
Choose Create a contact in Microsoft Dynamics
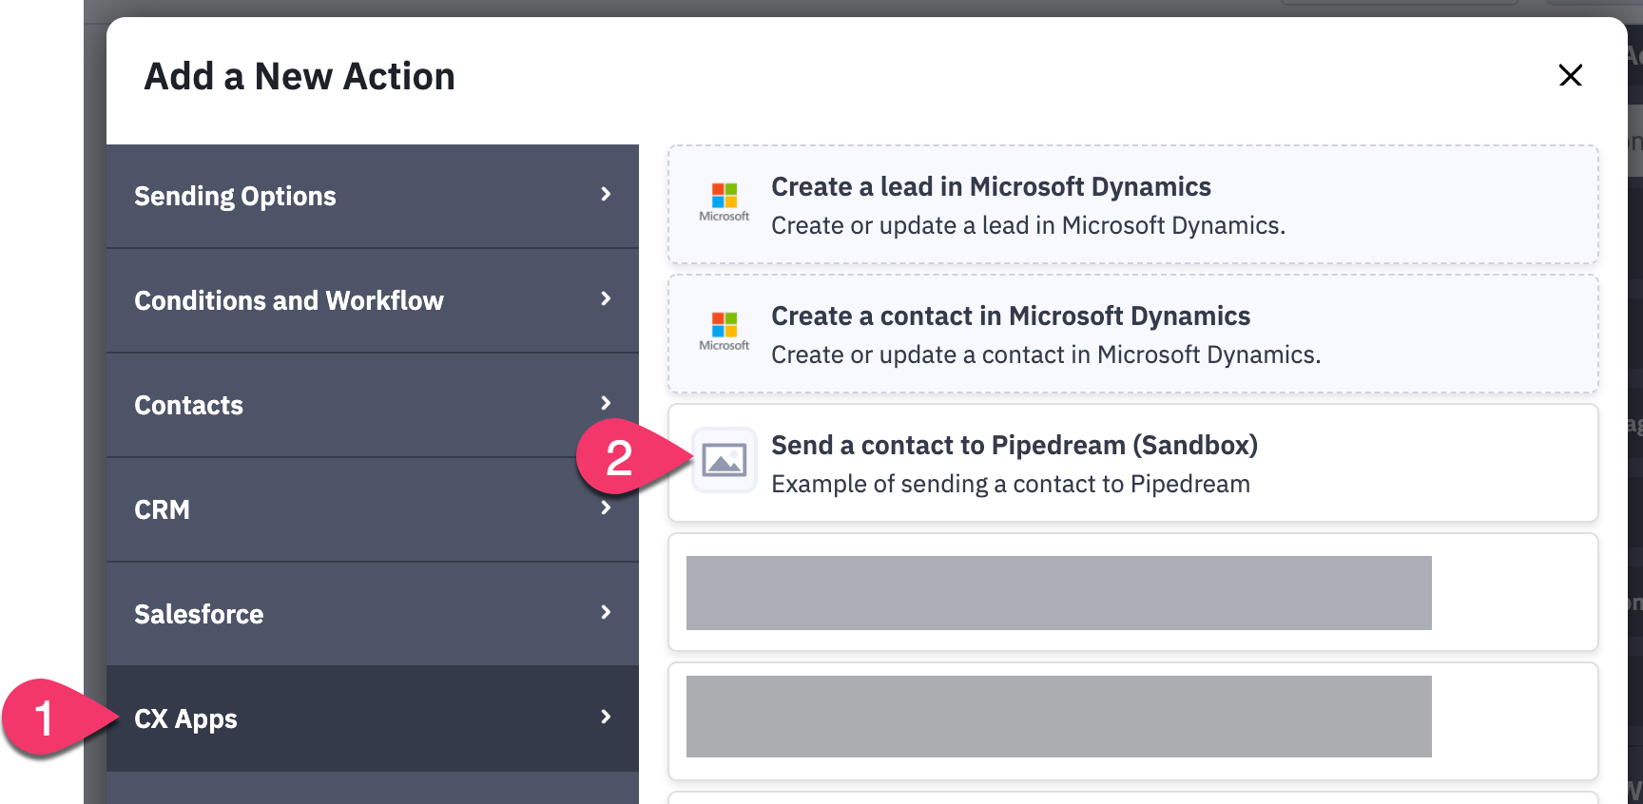pos(1133,334)
